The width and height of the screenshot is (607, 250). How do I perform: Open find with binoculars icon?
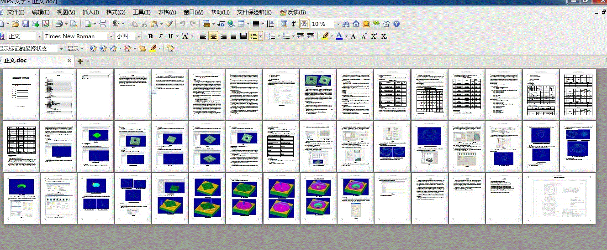click(x=346, y=24)
